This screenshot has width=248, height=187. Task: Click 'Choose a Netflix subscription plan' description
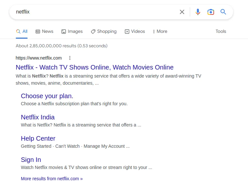pos(74,104)
